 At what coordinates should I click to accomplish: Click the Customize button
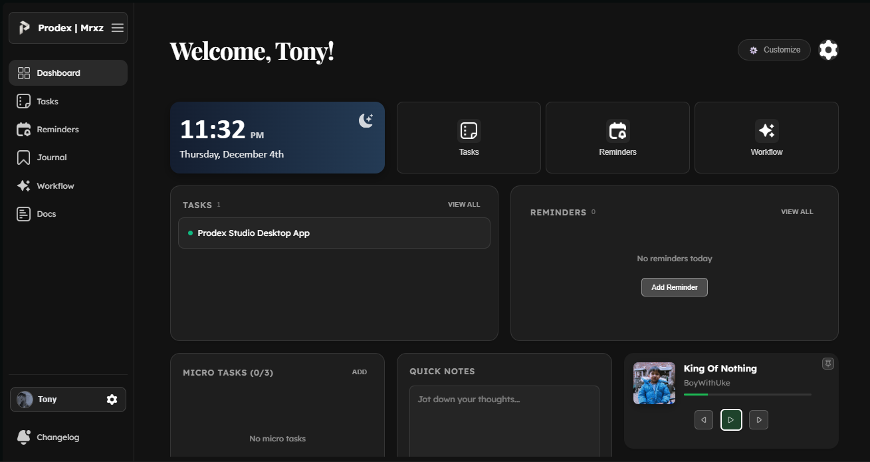774,49
